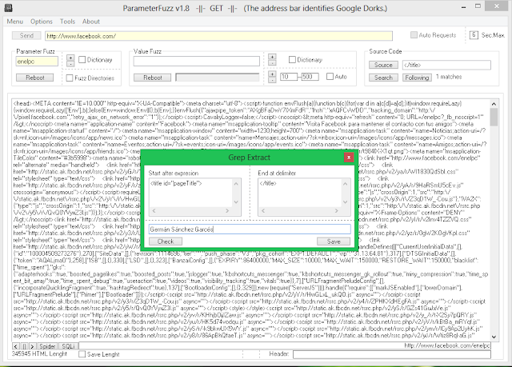
Task: Click left scroll arrow under End at delimiter
Action: (x=263, y=211)
